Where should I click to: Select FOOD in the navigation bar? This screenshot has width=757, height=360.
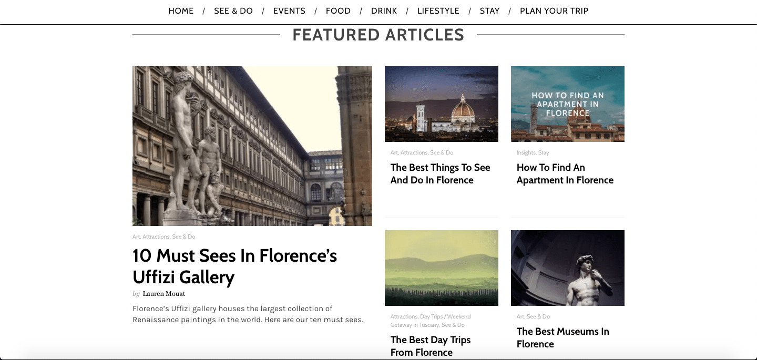pyautogui.click(x=338, y=11)
